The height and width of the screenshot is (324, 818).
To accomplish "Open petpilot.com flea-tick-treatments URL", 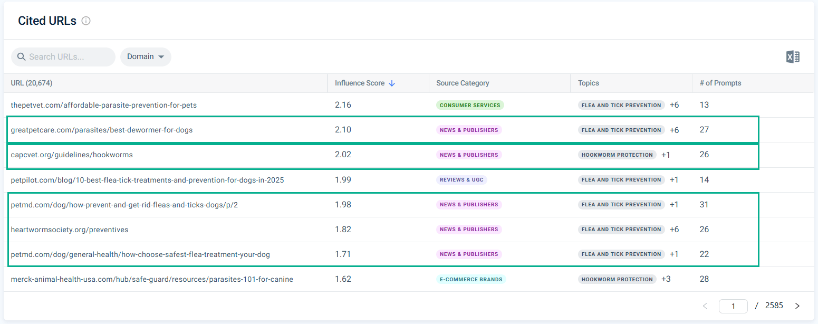I will 147,180.
